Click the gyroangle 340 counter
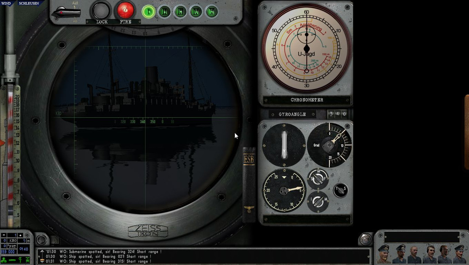 [337, 114]
